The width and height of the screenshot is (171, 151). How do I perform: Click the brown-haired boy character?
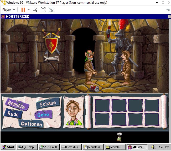[126, 68]
